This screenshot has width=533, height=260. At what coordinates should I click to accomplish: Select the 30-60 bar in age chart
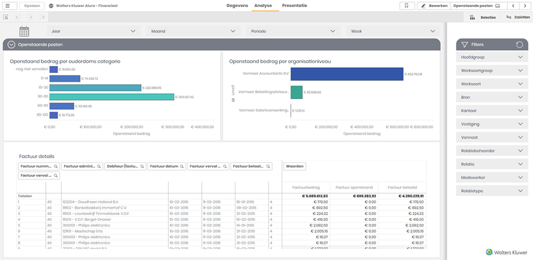pos(112,97)
